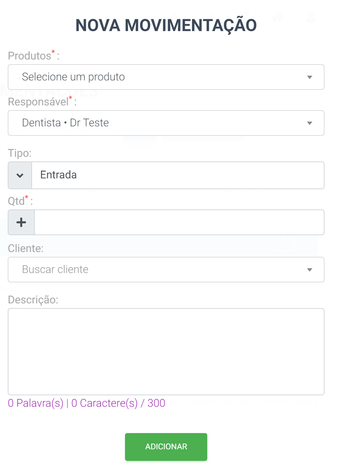
Task: Open the 'Buscar cliente' search box
Action: (166, 270)
